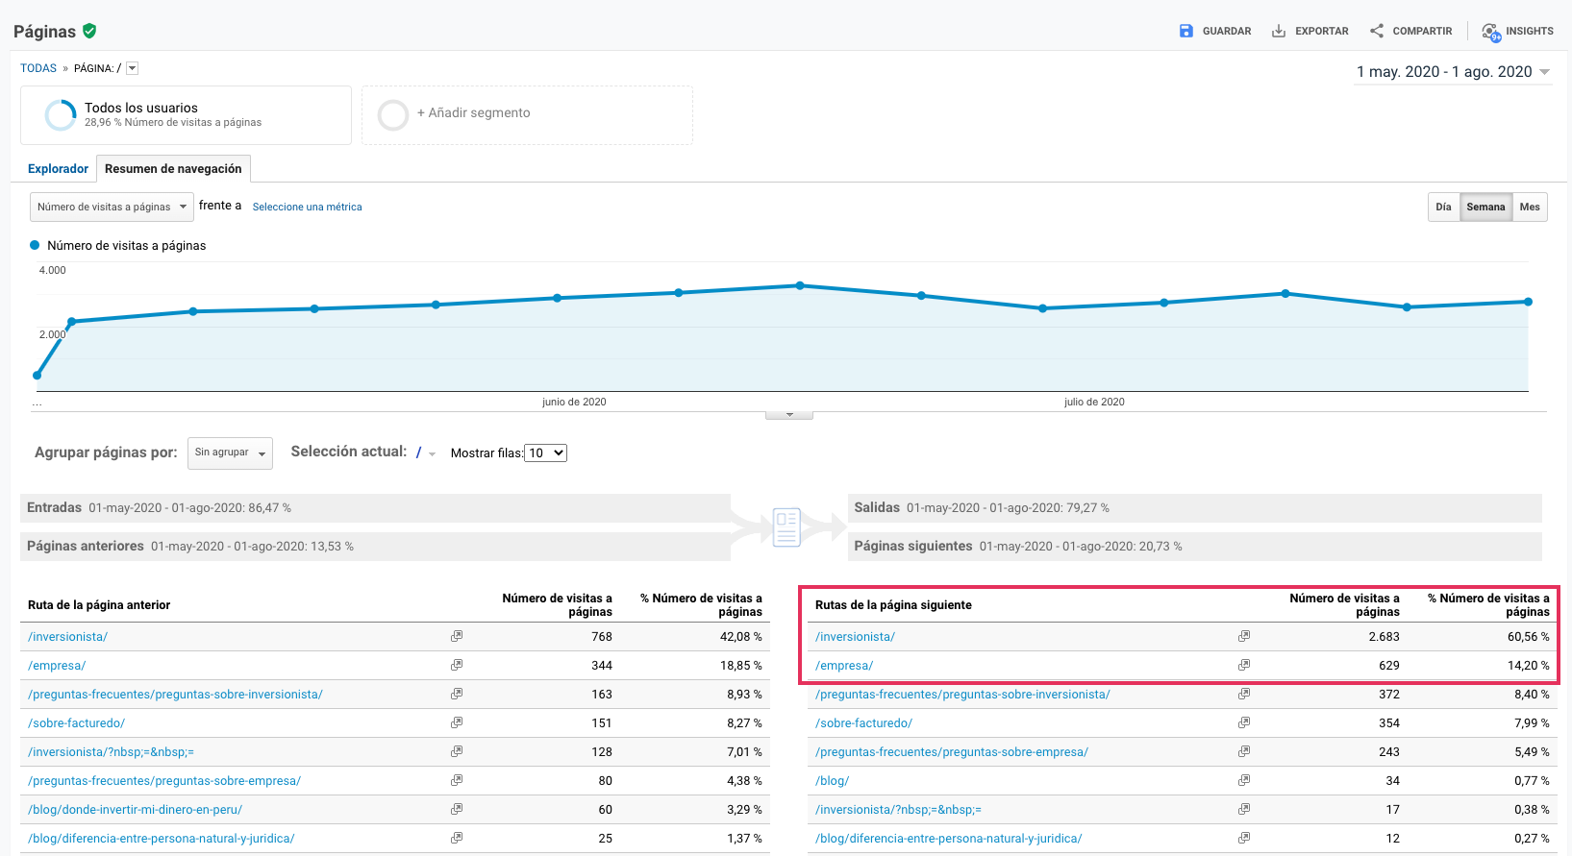Open previous donde-invertir-mi-dinero external link icon
The height and width of the screenshot is (856, 1572).
[457, 809]
